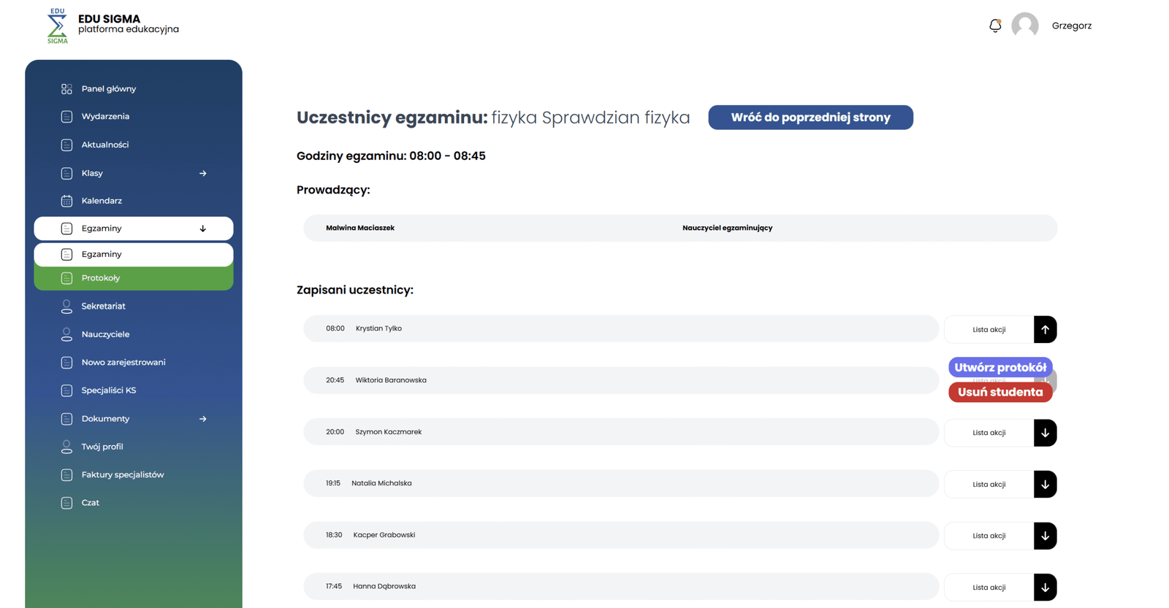Click the Panel główny dashboard icon
The image size is (1169, 608).
coord(66,89)
